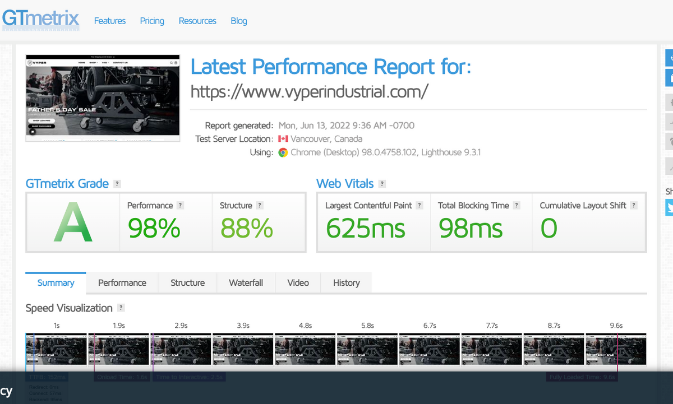Open help icon beside GTmetrix Grade

[x=117, y=184]
